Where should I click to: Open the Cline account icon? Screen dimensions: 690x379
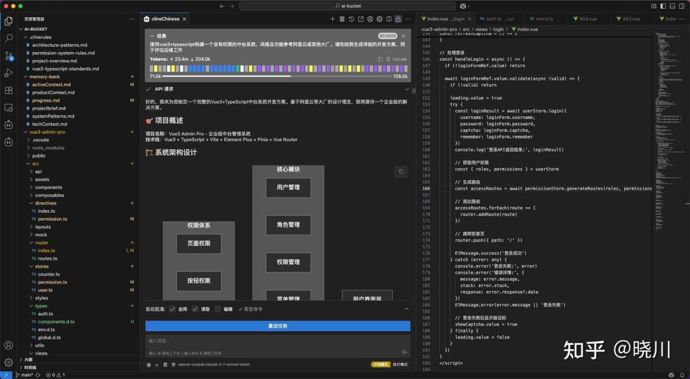click(370, 19)
